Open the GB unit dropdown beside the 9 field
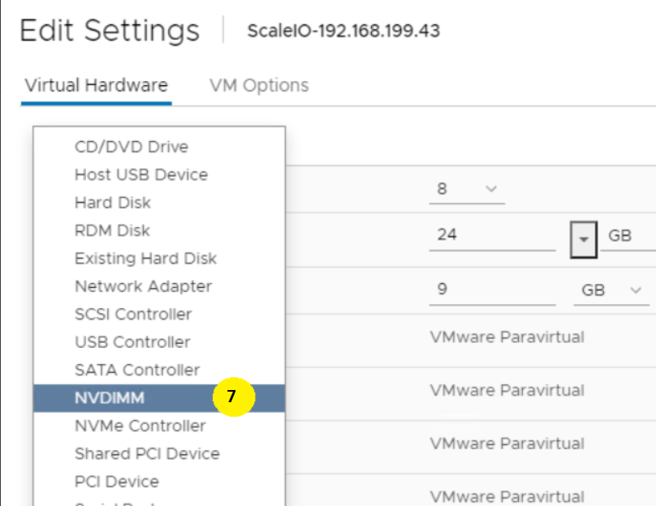The height and width of the screenshot is (506, 656). pyautogui.click(x=610, y=289)
